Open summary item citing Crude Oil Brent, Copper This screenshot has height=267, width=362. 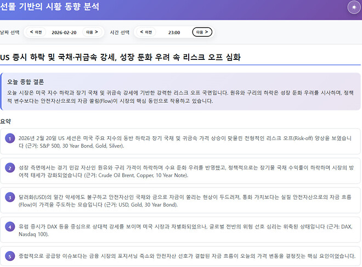click(180, 171)
